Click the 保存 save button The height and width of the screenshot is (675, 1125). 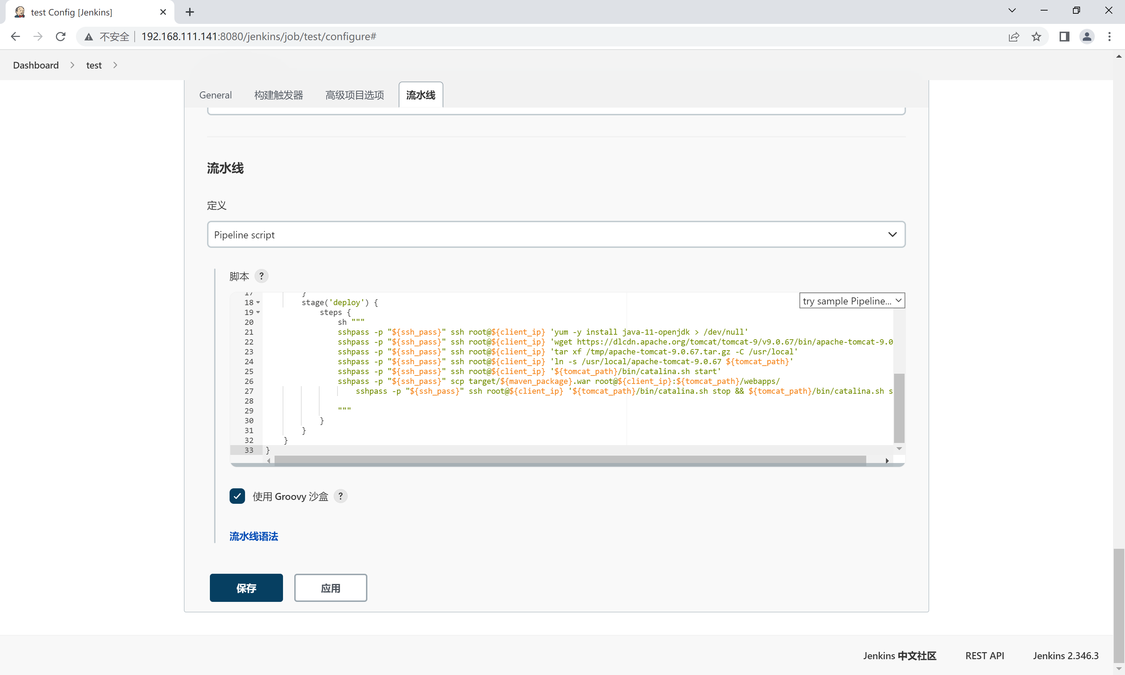click(246, 588)
